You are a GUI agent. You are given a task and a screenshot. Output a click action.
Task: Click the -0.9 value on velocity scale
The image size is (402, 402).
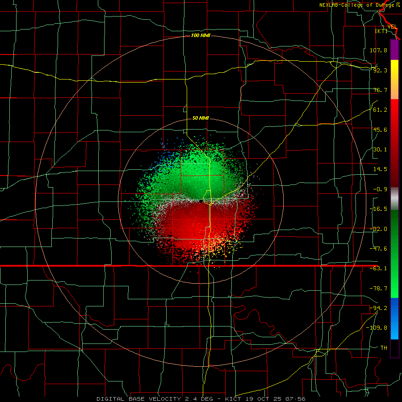point(380,189)
